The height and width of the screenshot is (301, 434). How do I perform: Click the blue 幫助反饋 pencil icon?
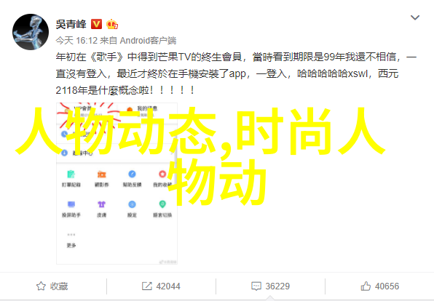pos(132,174)
